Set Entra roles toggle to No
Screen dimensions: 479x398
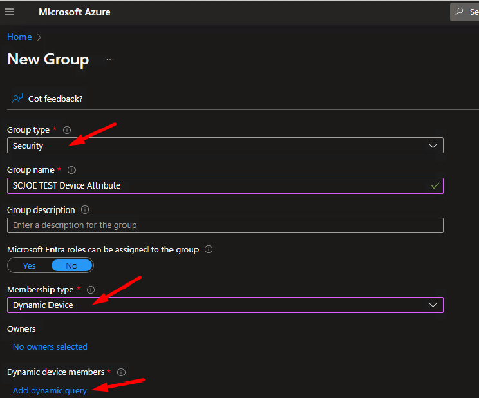(71, 265)
